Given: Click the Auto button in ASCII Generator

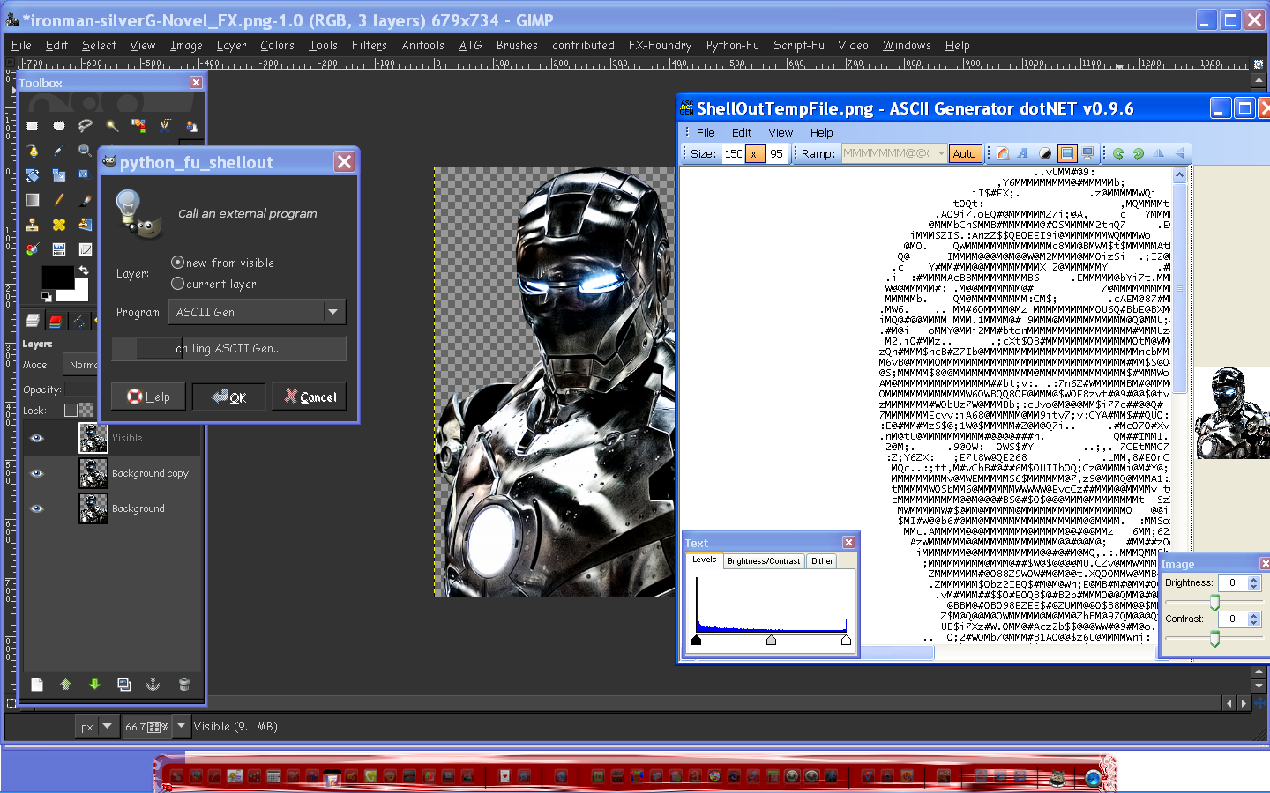Looking at the screenshot, I should click(965, 152).
